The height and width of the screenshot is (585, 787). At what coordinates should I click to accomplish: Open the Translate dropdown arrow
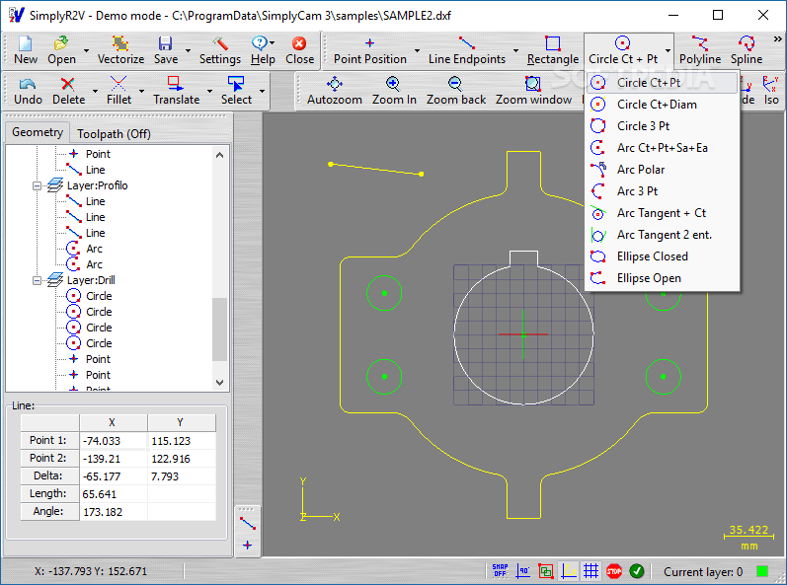209,91
